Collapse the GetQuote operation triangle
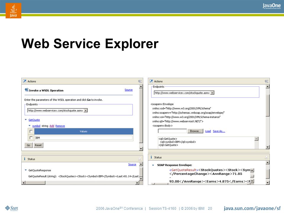 point(26,120)
